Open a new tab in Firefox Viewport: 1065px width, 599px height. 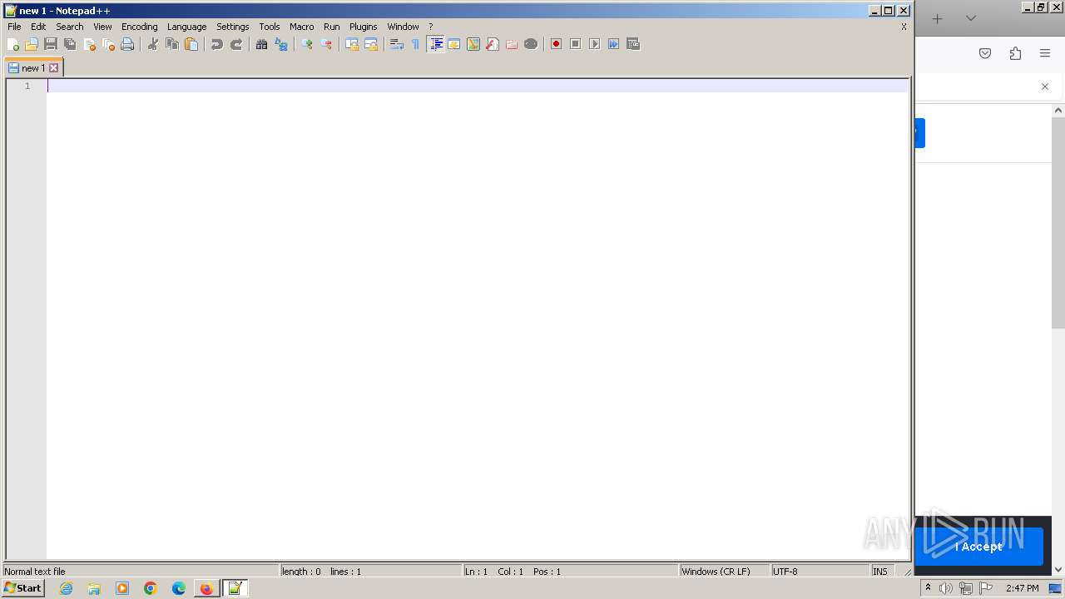point(938,18)
